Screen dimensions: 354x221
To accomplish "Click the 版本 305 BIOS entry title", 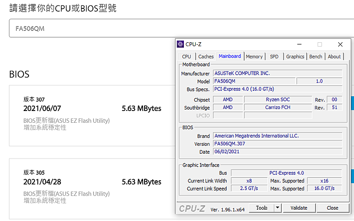I will pos(34,172).
